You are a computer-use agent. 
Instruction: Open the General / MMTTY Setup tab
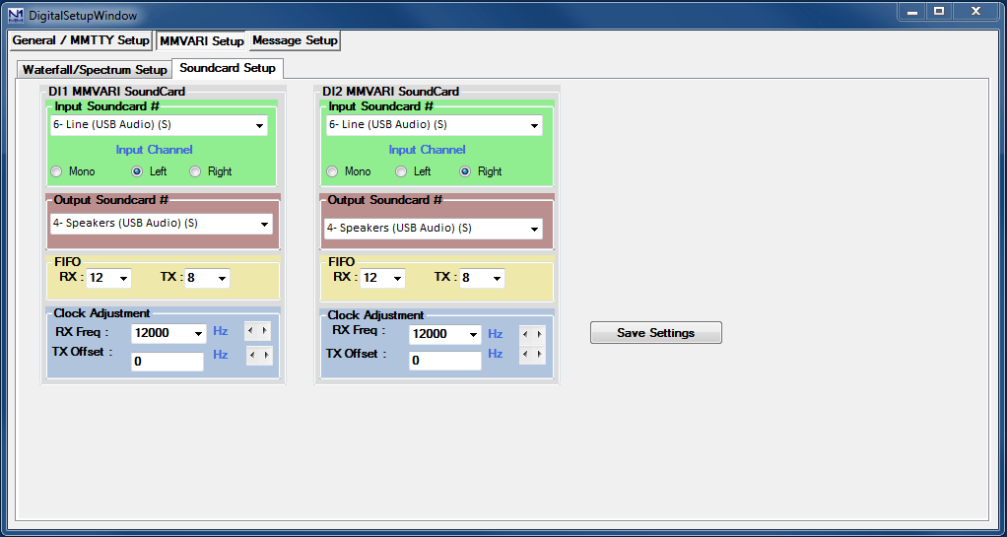pos(81,40)
